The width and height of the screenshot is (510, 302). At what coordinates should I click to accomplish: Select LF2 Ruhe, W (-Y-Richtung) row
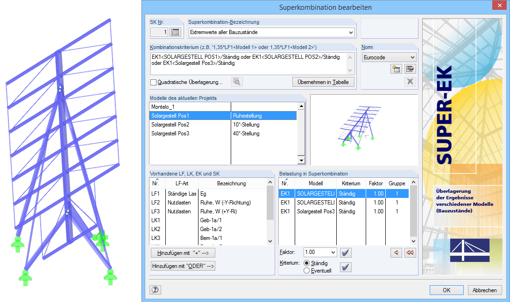[207, 203]
